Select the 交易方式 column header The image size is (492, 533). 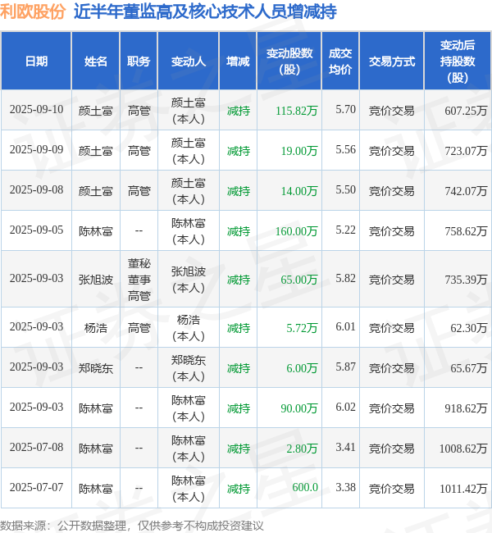(x=392, y=61)
